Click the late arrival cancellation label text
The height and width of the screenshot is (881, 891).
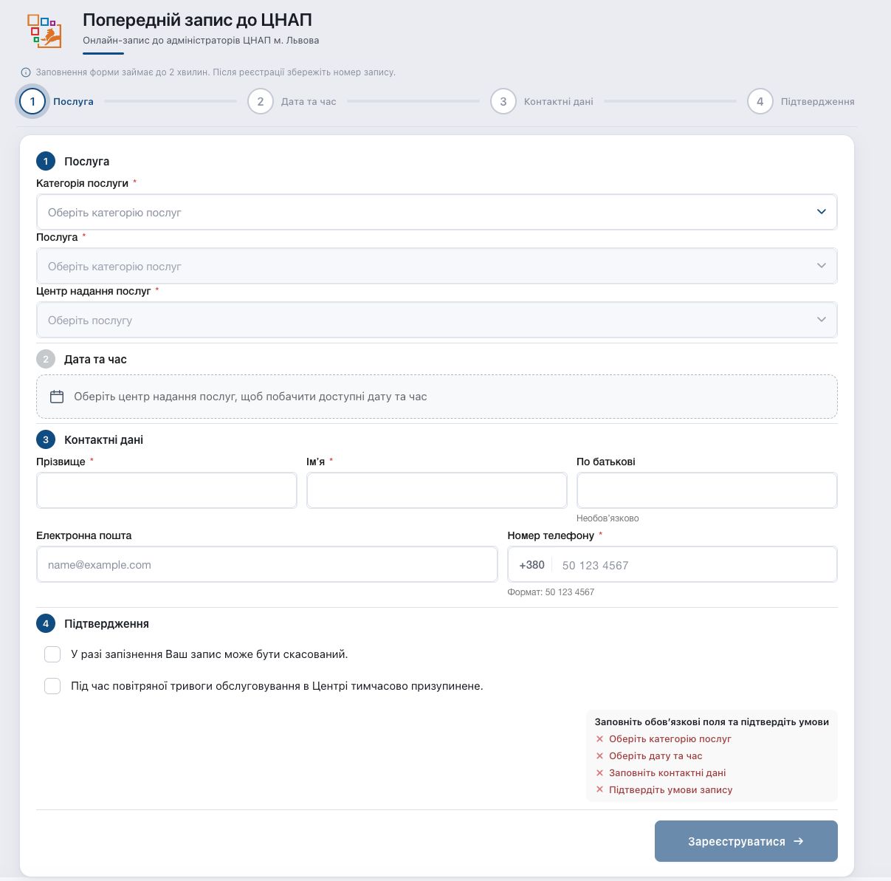click(x=209, y=654)
